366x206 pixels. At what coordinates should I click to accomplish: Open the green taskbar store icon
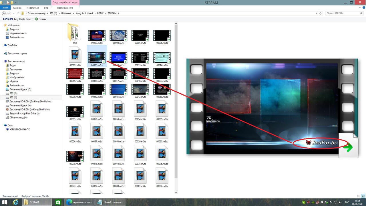click(57, 202)
